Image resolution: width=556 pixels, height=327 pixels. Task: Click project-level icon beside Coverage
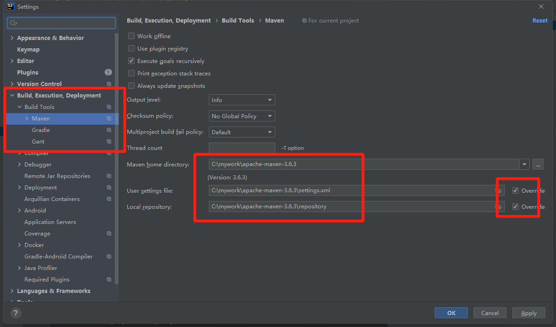[x=109, y=233]
